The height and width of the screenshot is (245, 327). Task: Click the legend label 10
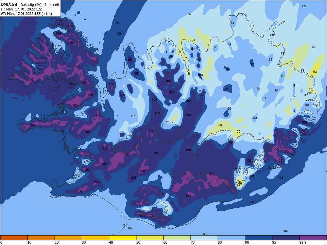29,242
